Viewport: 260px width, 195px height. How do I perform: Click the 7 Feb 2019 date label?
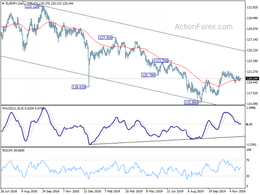click(x=113, y=191)
